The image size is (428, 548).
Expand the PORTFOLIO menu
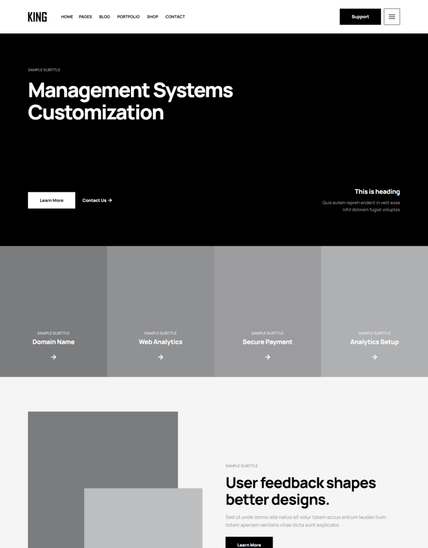[128, 17]
